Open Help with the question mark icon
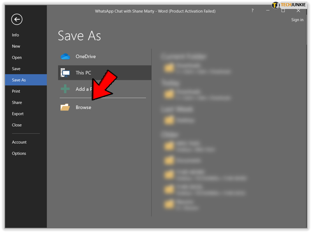 click(x=252, y=11)
